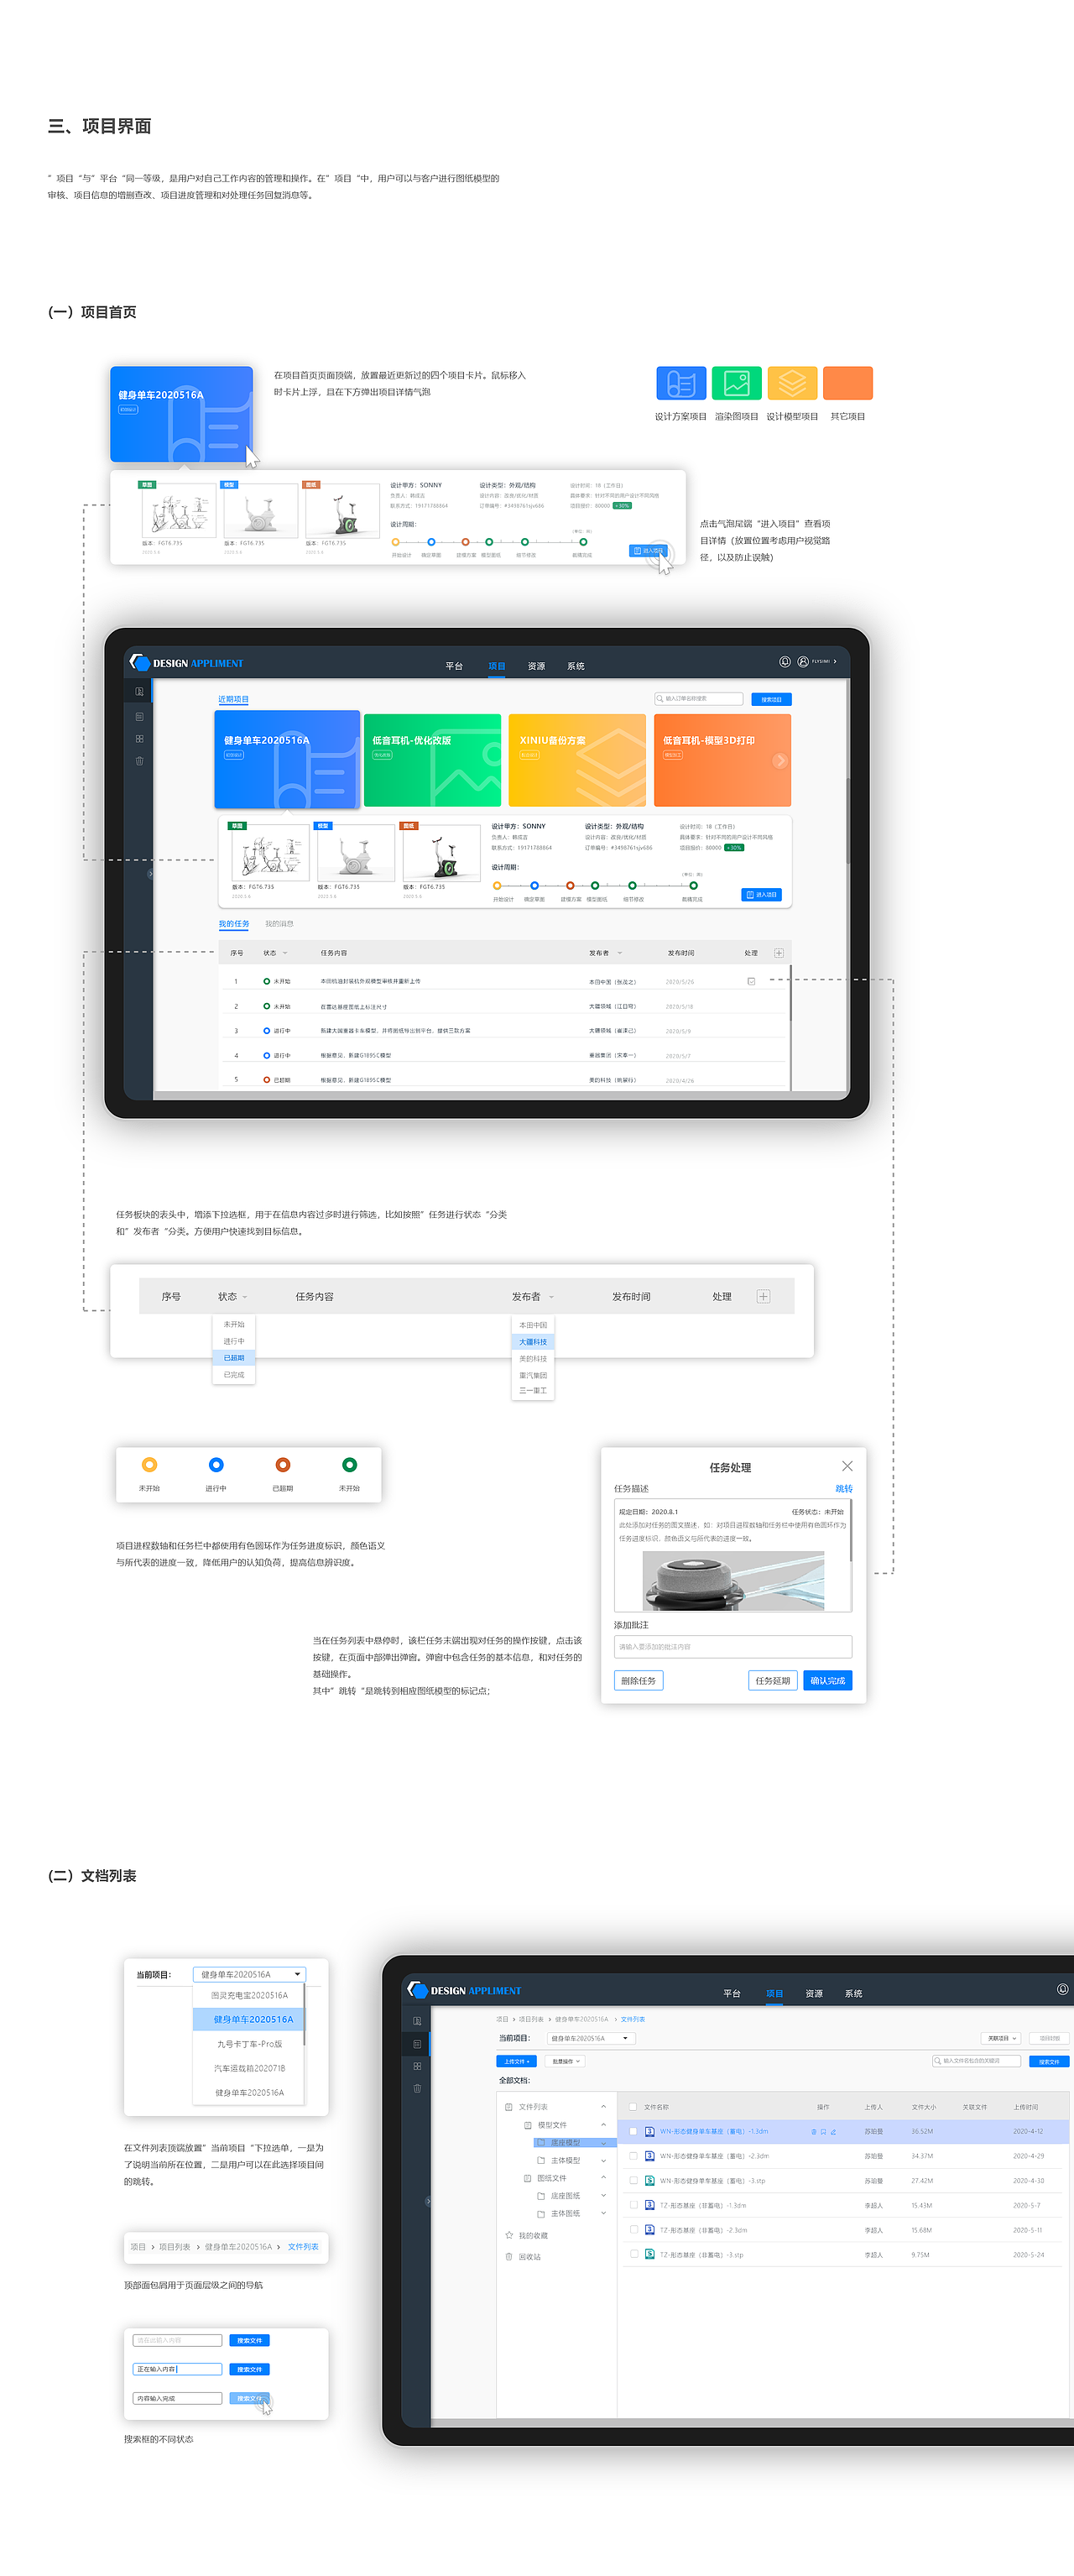The image size is (1074, 2576).
Task: Expand the 主体模型 folder chevron
Action: (x=603, y=2160)
